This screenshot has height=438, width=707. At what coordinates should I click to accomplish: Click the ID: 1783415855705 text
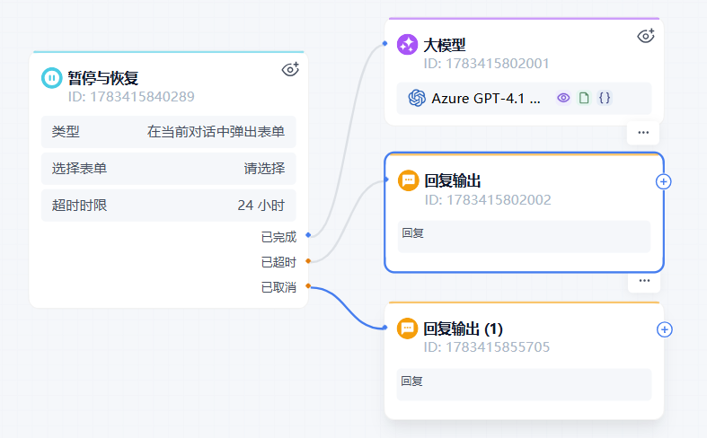pyautogui.click(x=487, y=347)
